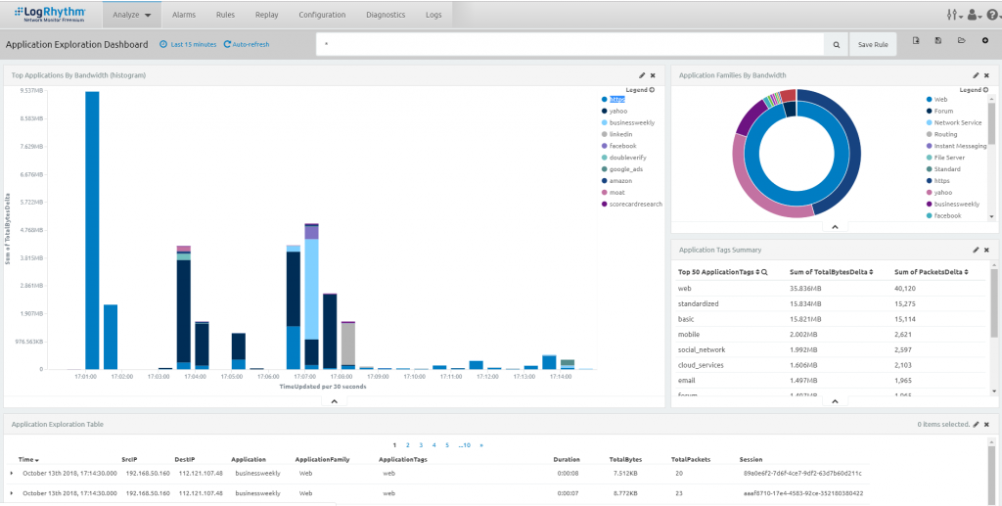The image size is (1002, 506).
Task: Click the Last 15 minutes time range
Action: click(x=188, y=45)
